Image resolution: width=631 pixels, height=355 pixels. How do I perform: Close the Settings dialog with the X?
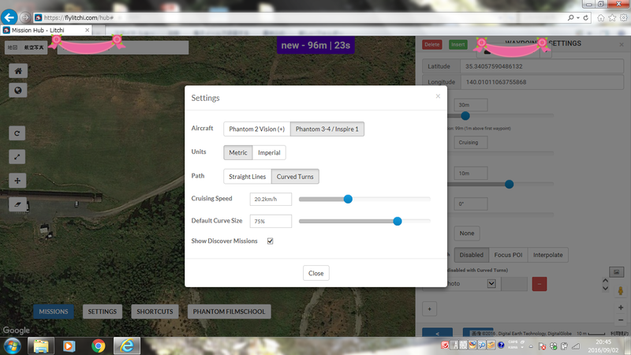[x=438, y=96]
